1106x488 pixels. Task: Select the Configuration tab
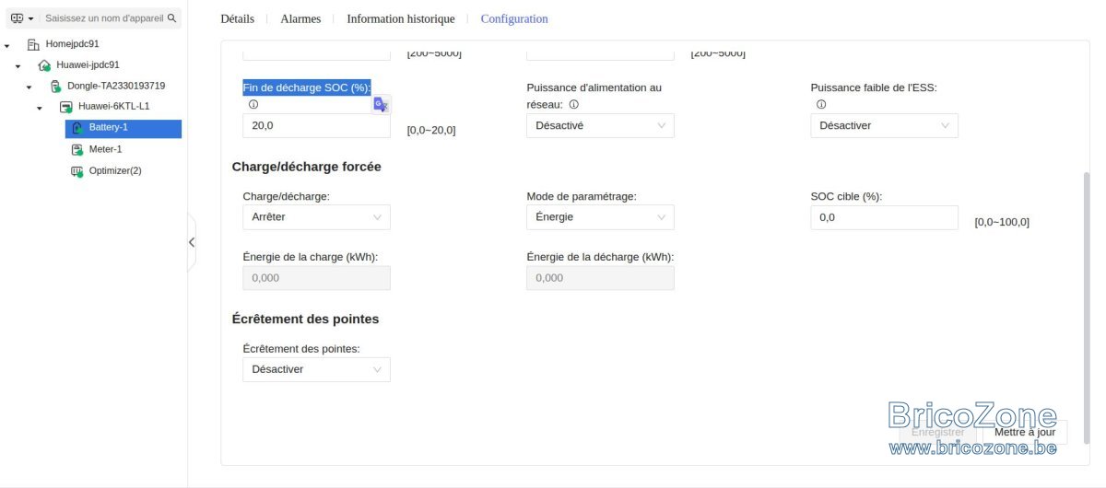coord(514,18)
